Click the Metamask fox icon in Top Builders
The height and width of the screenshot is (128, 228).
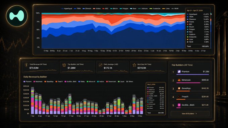179,80
